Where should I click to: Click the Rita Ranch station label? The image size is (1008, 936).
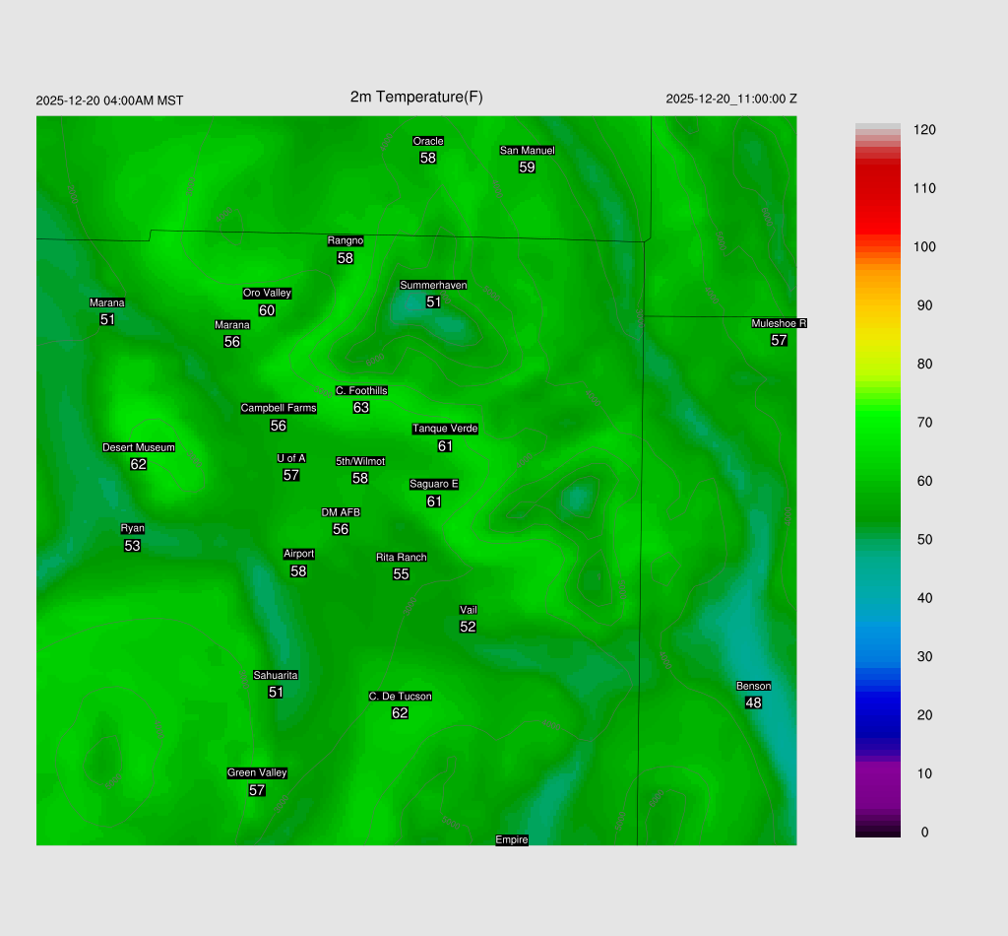tap(402, 557)
